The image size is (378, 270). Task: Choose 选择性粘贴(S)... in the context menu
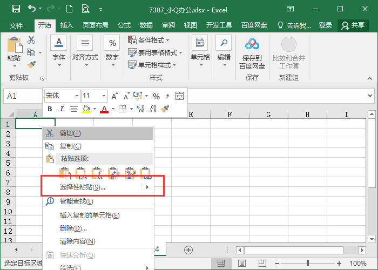(98, 187)
